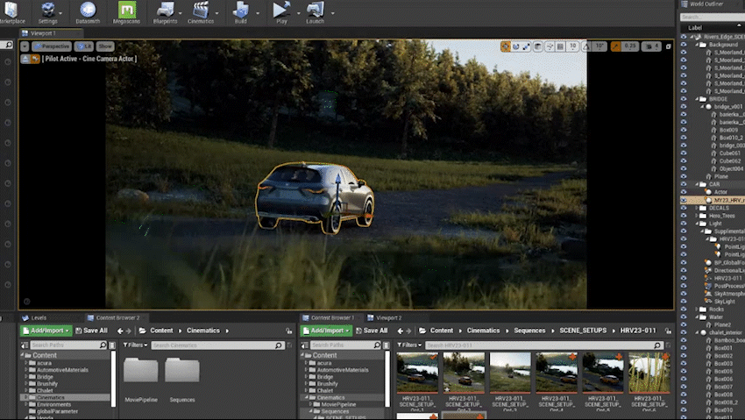Click the Datasmith toolbar icon
The height and width of the screenshot is (420, 745).
point(88,11)
